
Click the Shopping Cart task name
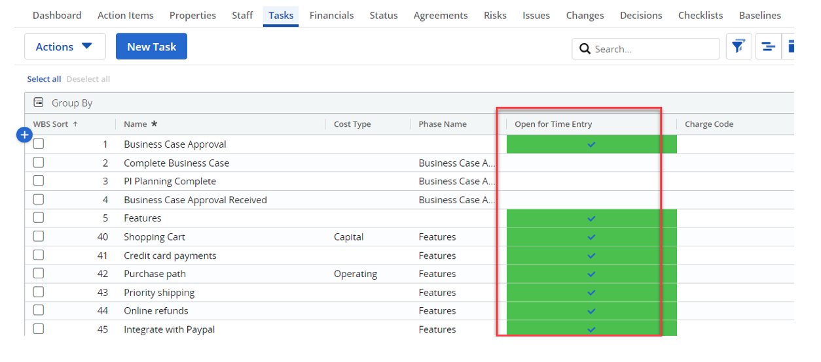point(155,237)
